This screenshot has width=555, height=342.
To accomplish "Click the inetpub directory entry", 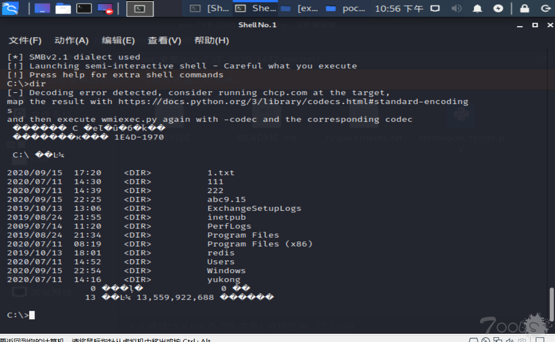I will coord(227,218).
